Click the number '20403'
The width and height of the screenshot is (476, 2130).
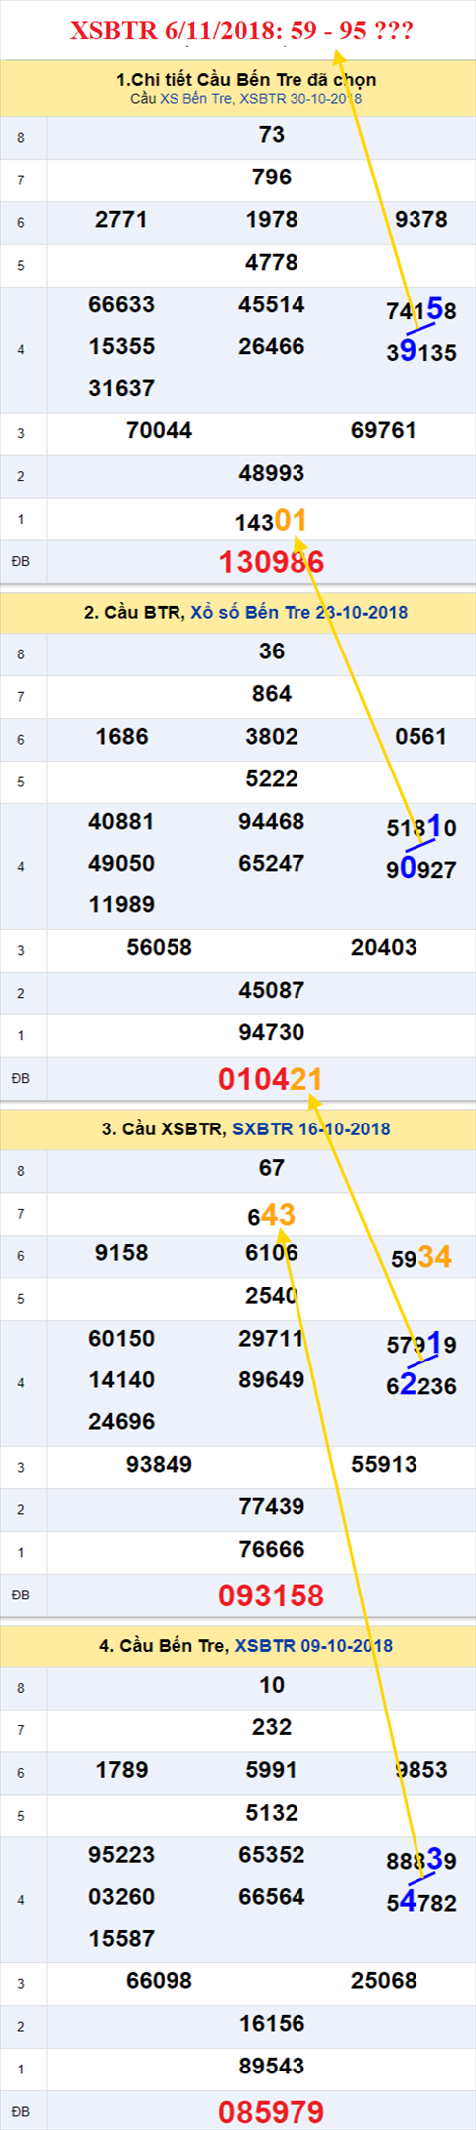[x=383, y=948]
